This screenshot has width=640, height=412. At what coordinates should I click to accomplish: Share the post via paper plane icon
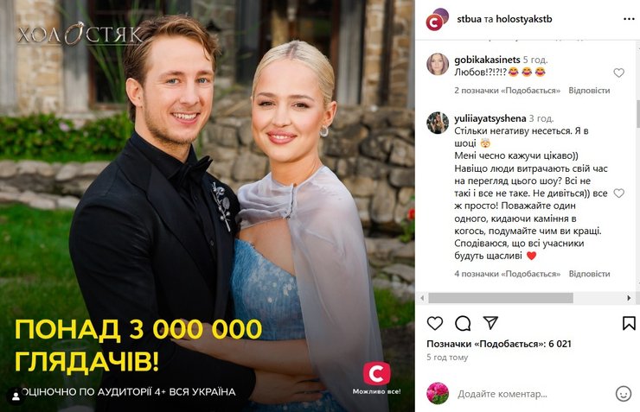[490, 323]
